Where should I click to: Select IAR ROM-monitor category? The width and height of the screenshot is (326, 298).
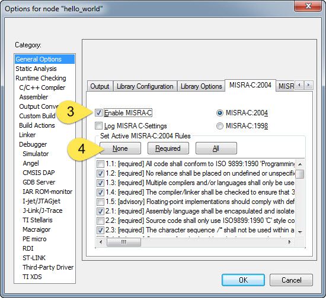tap(44, 192)
